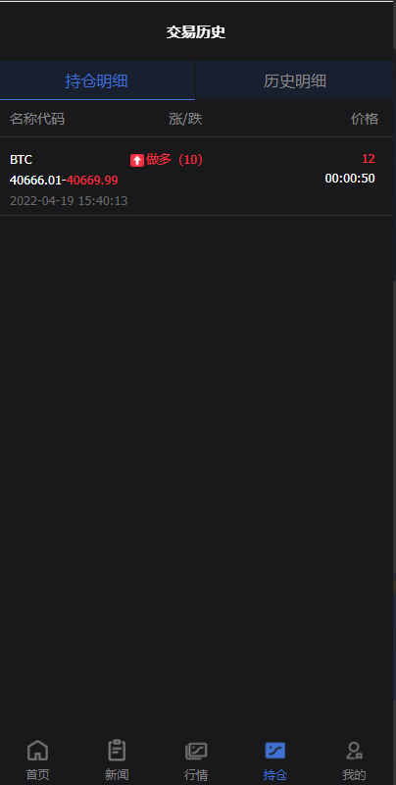This screenshot has width=396, height=785.
Task: Open the 行情 market chart icon
Action: tap(196, 751)
